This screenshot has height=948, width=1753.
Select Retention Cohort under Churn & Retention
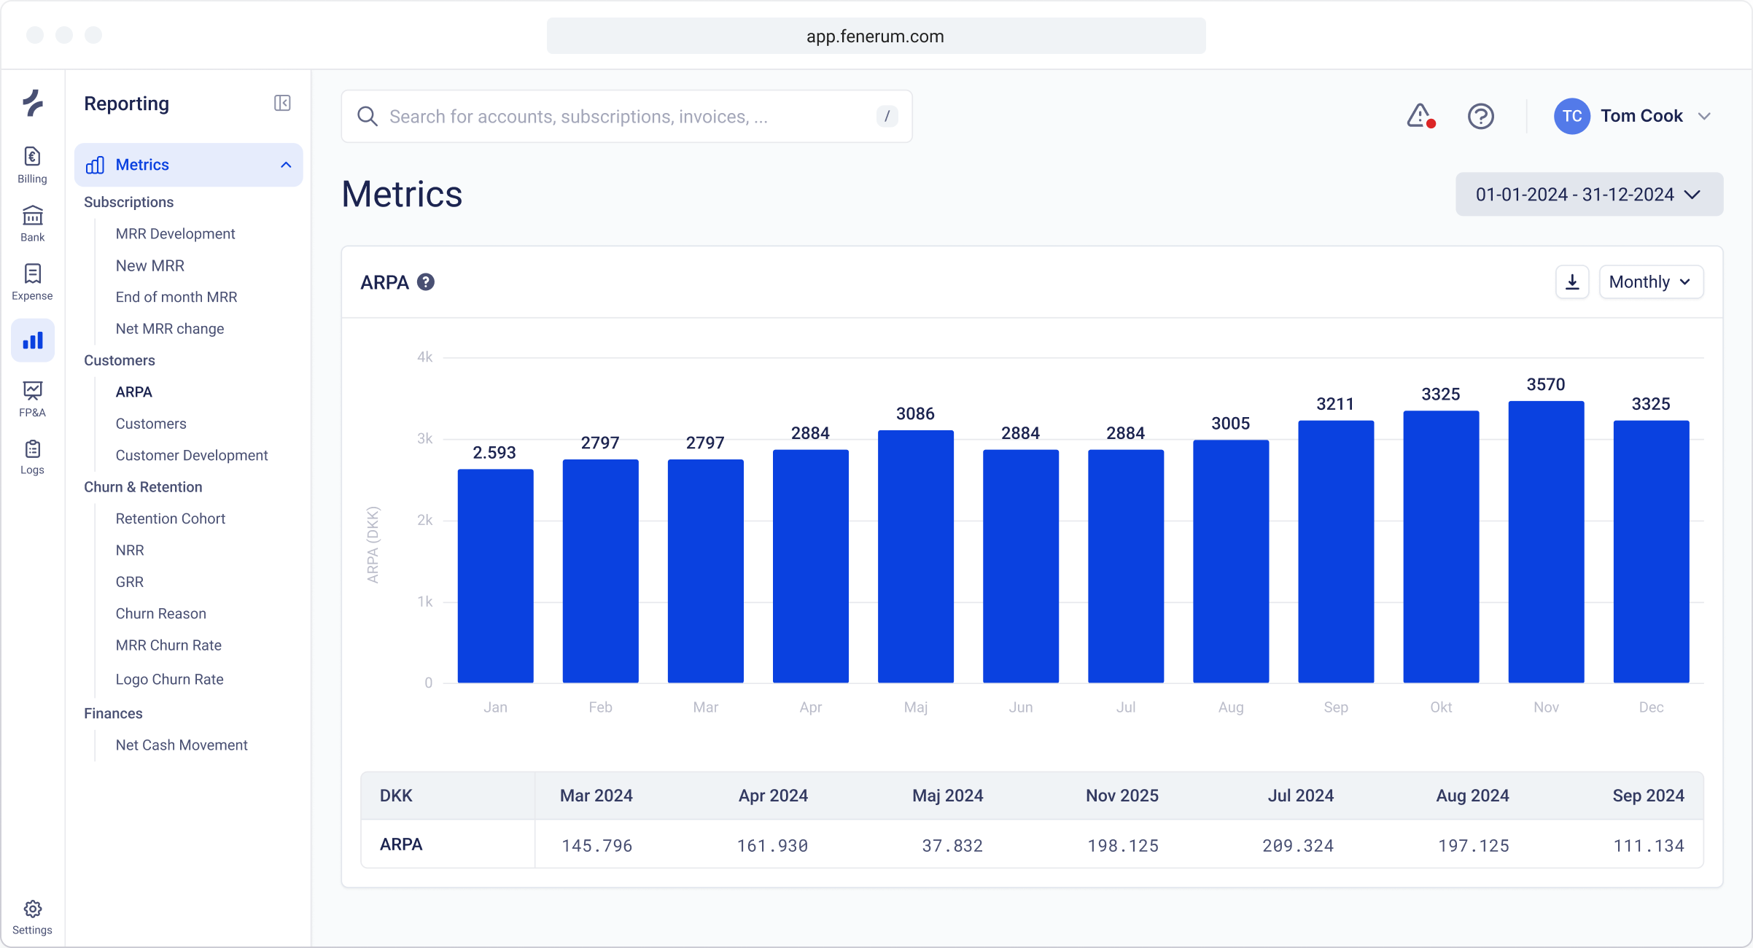171,518
